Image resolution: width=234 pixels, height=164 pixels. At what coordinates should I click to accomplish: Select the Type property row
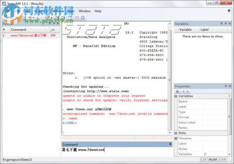point(202,112)
